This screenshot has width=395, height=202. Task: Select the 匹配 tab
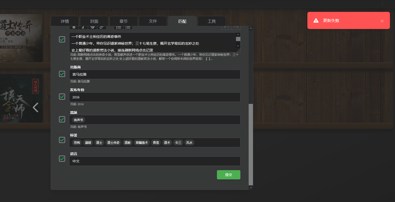click(x=182, y=21)
